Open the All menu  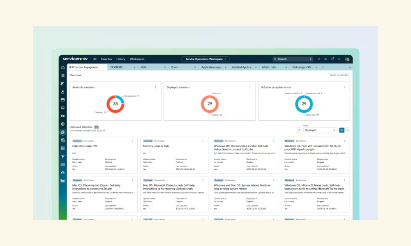pyautogui.click(x=95, y=59)
